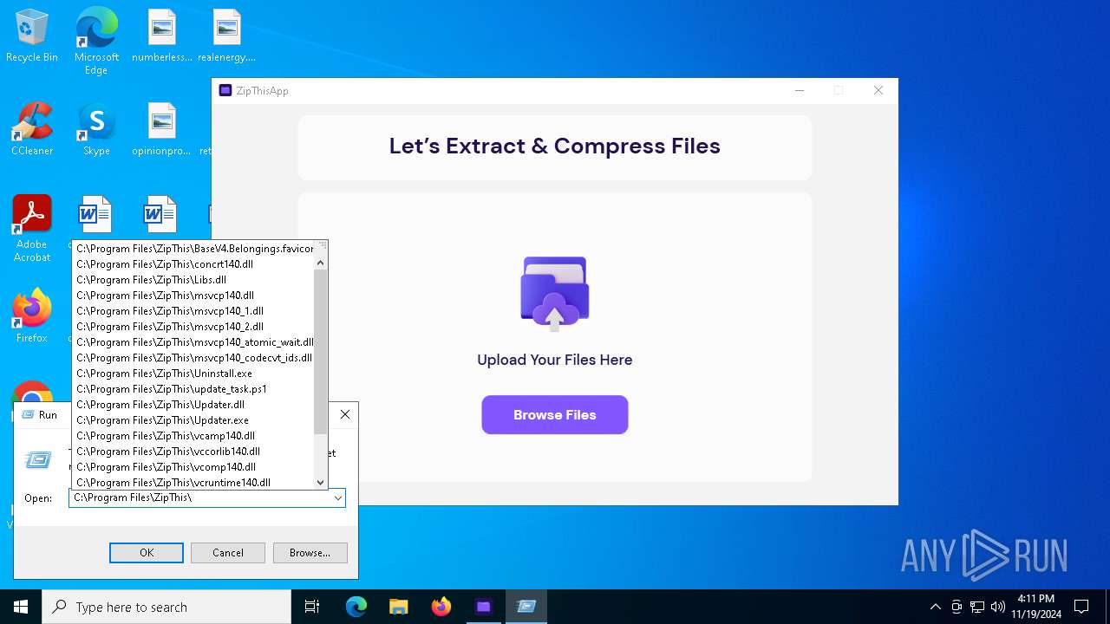Screen dimensions: 1110x624
Task: Select vcamp140.dll suggestion
Action: click(193, 436)
